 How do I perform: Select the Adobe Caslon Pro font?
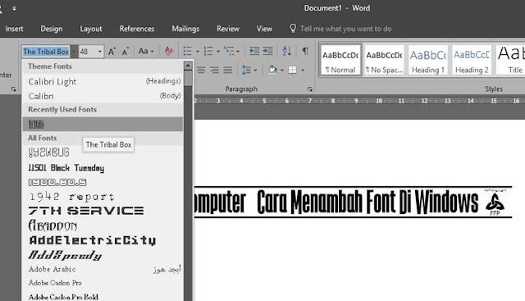103,283
